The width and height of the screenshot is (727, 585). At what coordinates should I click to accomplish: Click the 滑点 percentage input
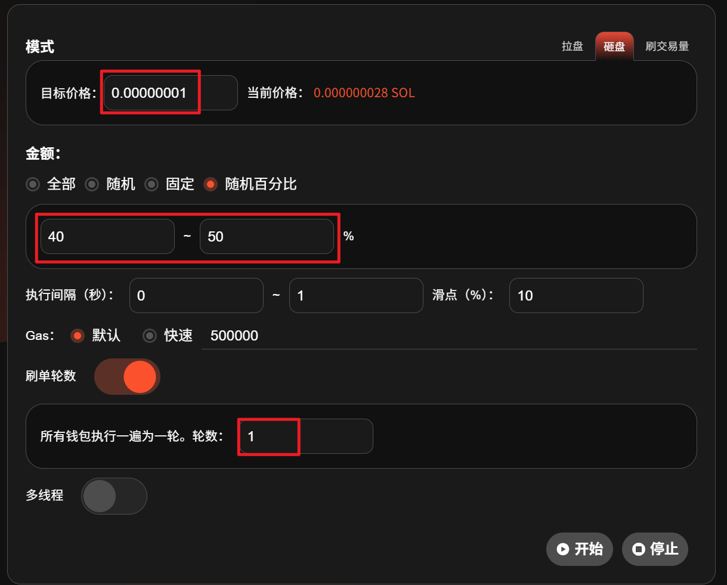coord(576,296)
